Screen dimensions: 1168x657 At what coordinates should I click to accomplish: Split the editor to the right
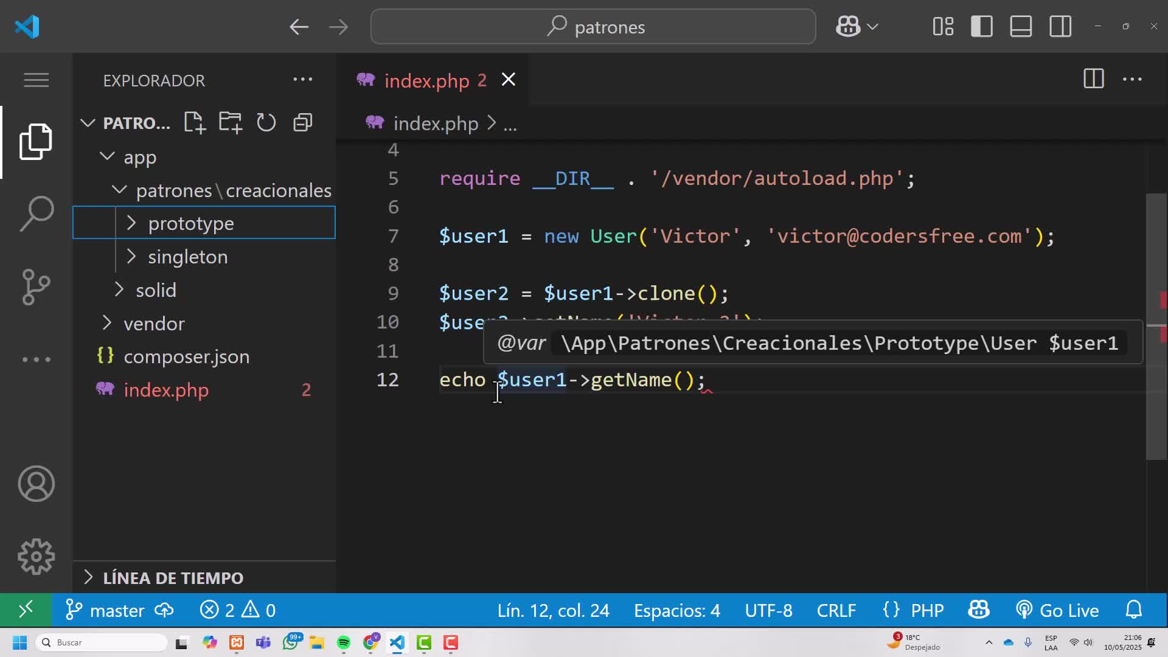[1094, 79]
